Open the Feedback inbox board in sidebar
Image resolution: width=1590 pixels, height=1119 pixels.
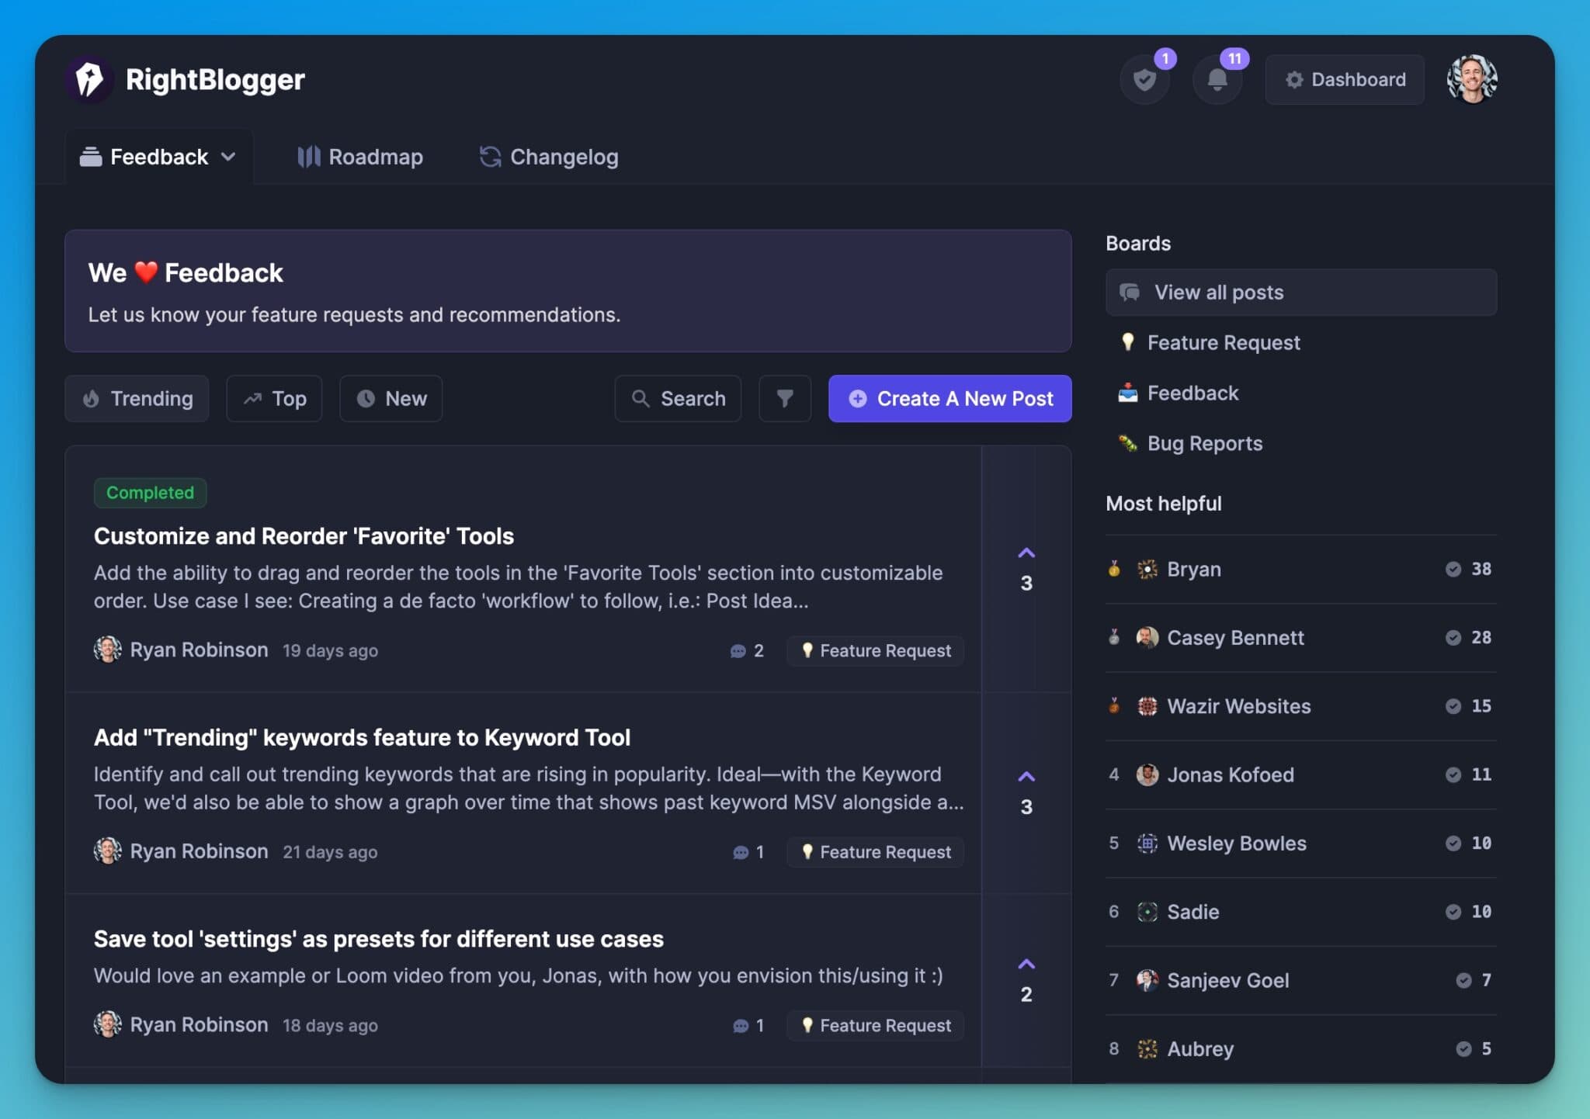point(1192,393)
